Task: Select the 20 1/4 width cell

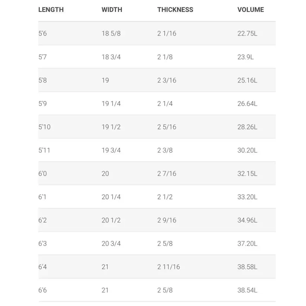Action: (111, 197)
